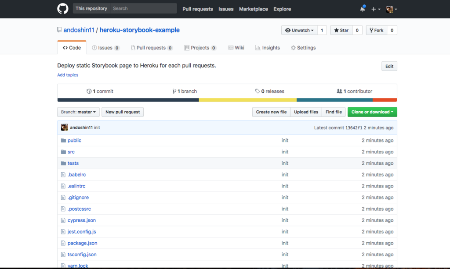Open heroku-storybook-example repository link

pyautogui.click(x=139, y=30)
